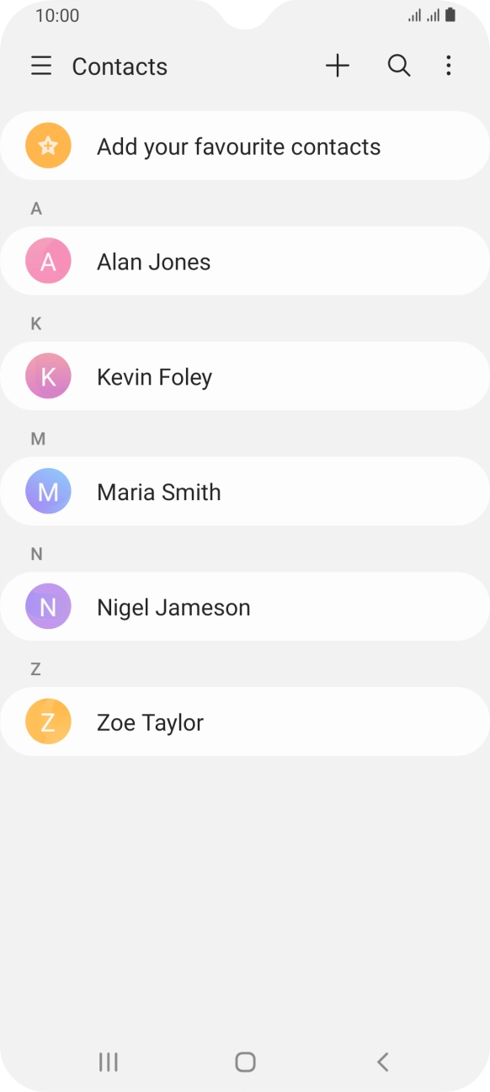Tap Maria Smith's avatar circle
This screenshot has width=490, height=1092.
tap(48, 491)
